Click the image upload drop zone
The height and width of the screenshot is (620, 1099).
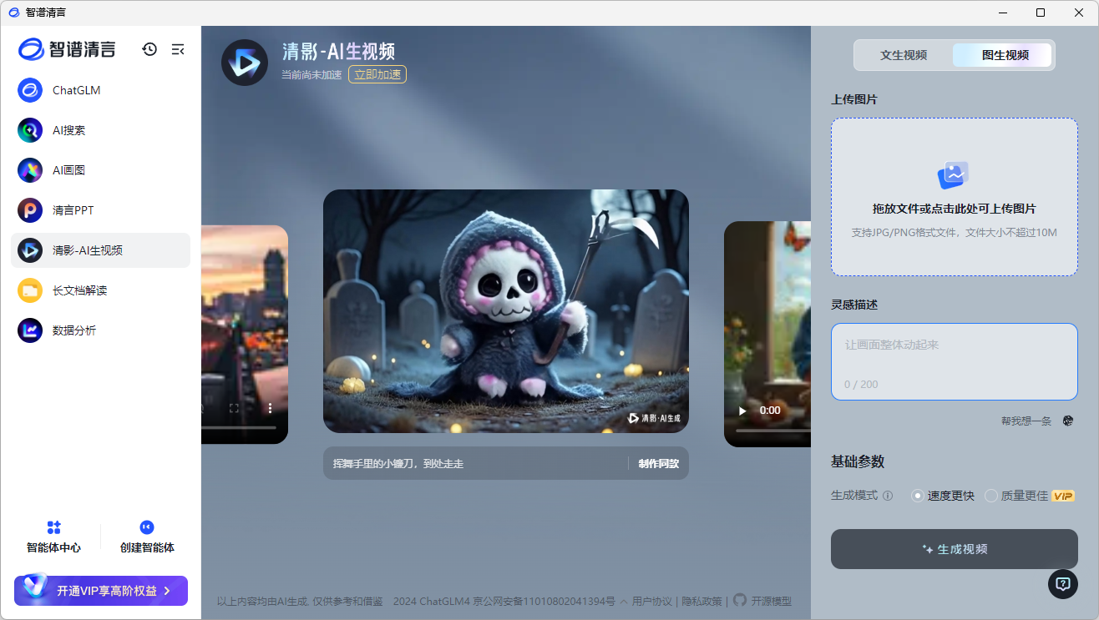pos(954,197)
